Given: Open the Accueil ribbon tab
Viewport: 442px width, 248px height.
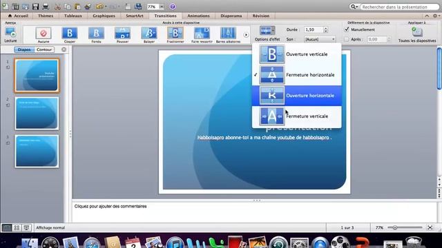Looking at the screenshot, I should pyautogui.click(x=18, y=16).
